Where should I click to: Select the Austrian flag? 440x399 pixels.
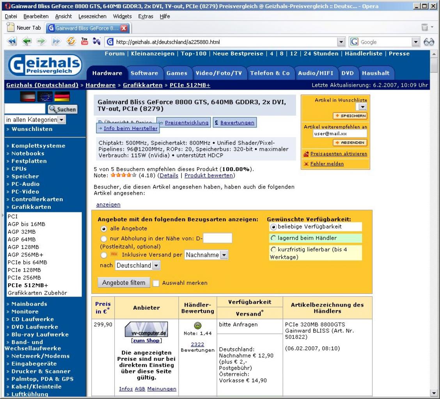(x=28, y=97)
